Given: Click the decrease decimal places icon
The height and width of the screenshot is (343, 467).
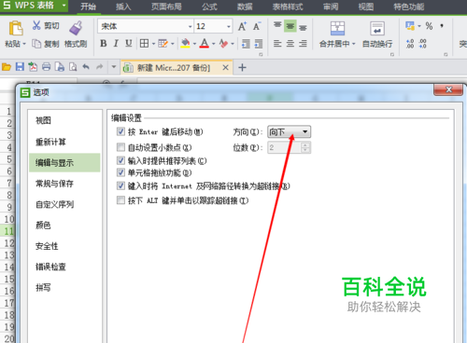Looking at the screenshot, I should click(x=422, y=44).
